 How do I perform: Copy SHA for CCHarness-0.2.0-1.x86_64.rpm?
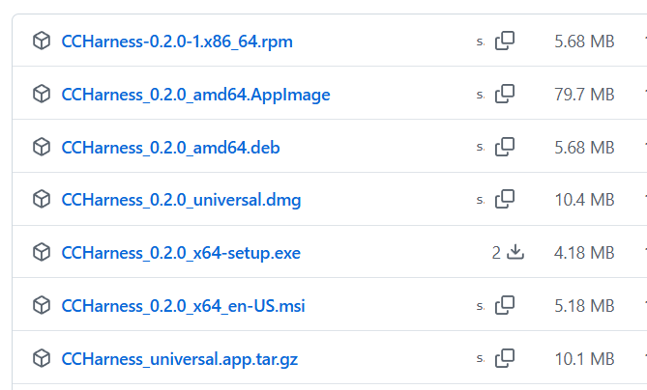coord(505,41)
